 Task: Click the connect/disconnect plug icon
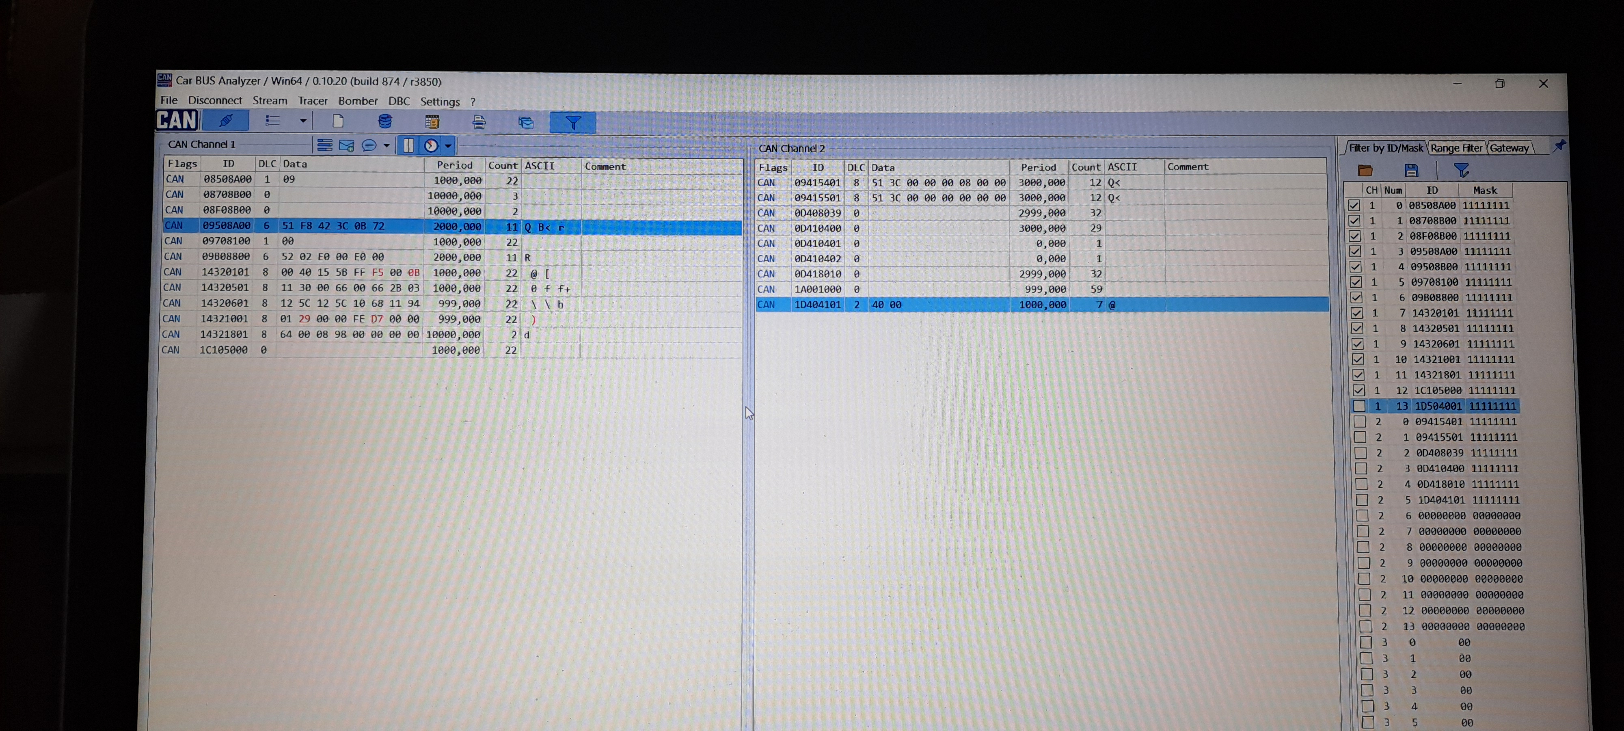[226, 121]
